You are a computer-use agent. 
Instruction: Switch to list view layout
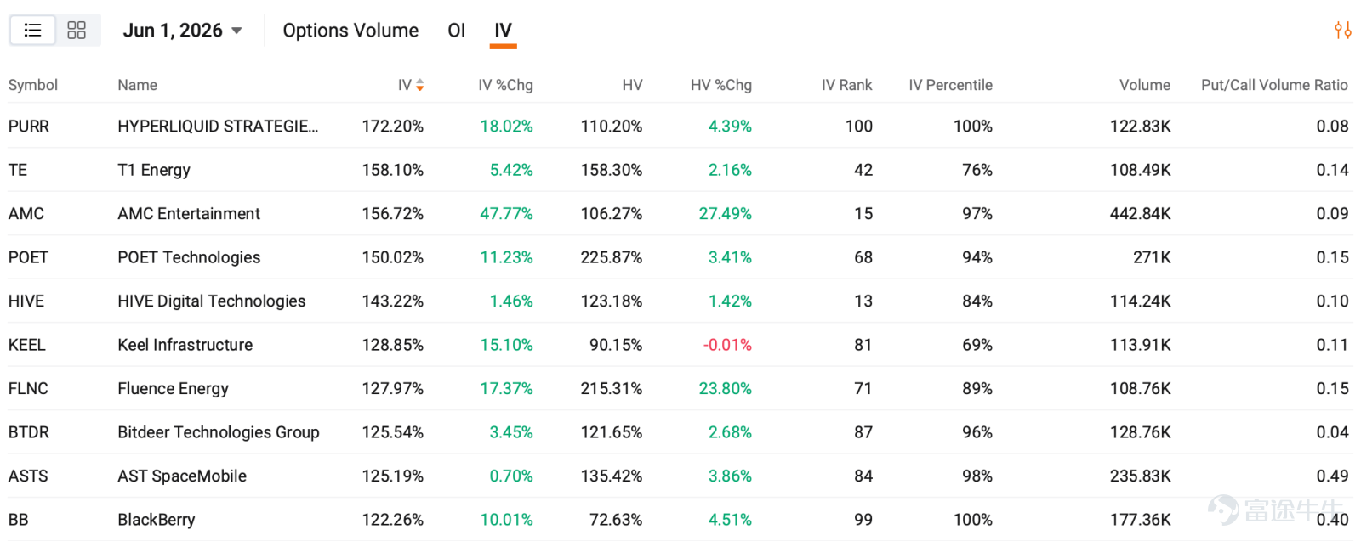tap(33, 31)
